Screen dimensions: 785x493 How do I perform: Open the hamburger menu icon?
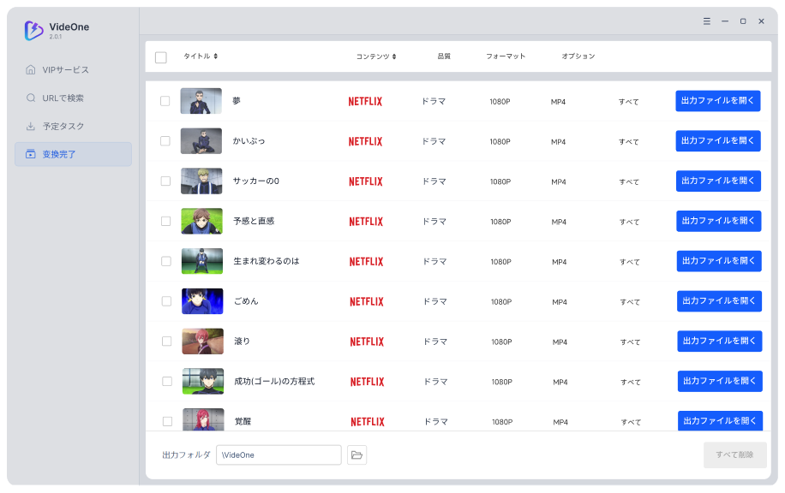click(706, 21)
